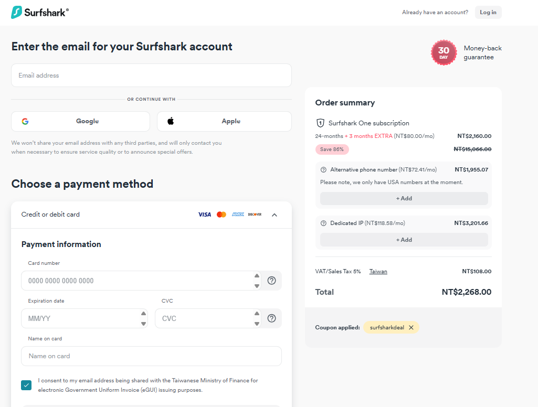Click the Credit or debit card header
Image resolution: width=538 pixels, height=407 pixels.
tap(151, 215)
